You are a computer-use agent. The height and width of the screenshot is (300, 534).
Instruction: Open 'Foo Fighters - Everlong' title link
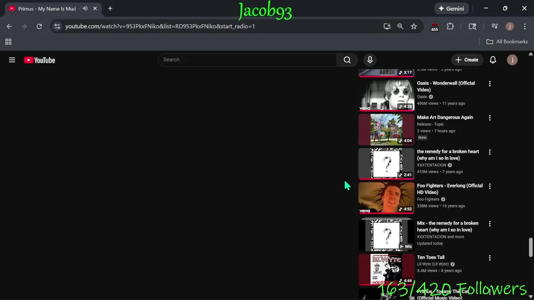pyautogui.click(x=450, y=189)
